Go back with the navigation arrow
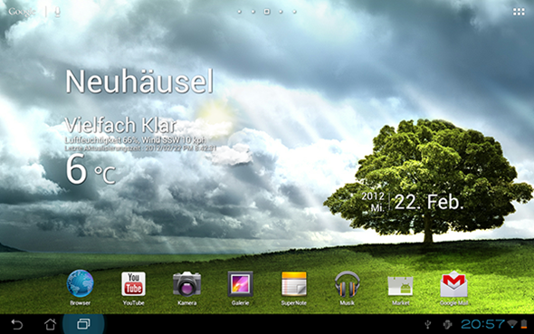 (x=16, y=324)
